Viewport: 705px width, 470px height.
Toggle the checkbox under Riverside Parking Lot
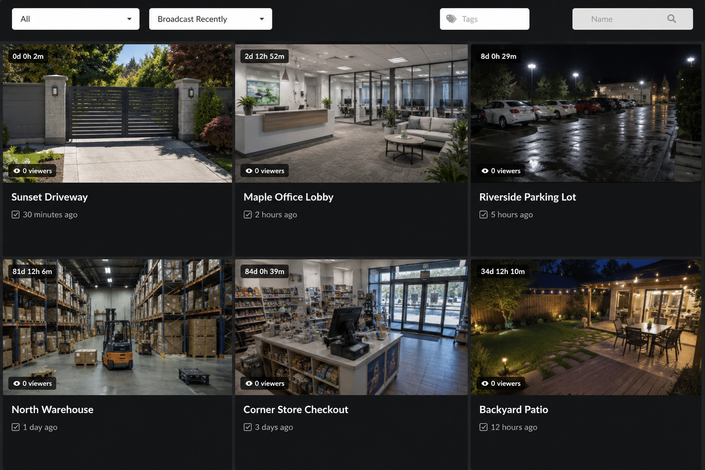coord(484,214)
